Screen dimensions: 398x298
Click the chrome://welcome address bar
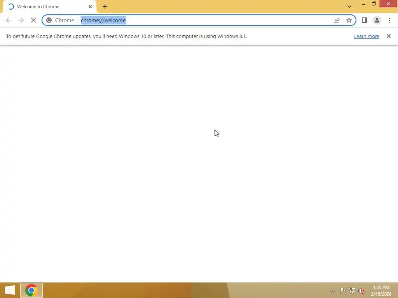[199, 20]
